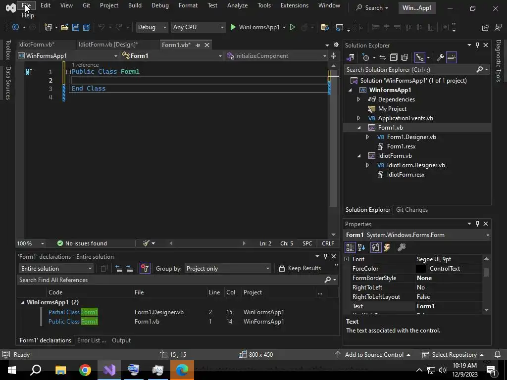Toggle the Categorized view in Properties panel

point(350,247)
